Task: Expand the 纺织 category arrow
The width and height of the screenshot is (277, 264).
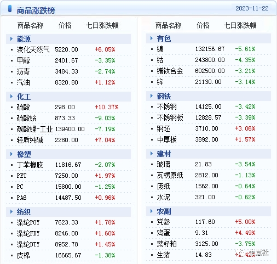Action: click(x=11, y=212)
